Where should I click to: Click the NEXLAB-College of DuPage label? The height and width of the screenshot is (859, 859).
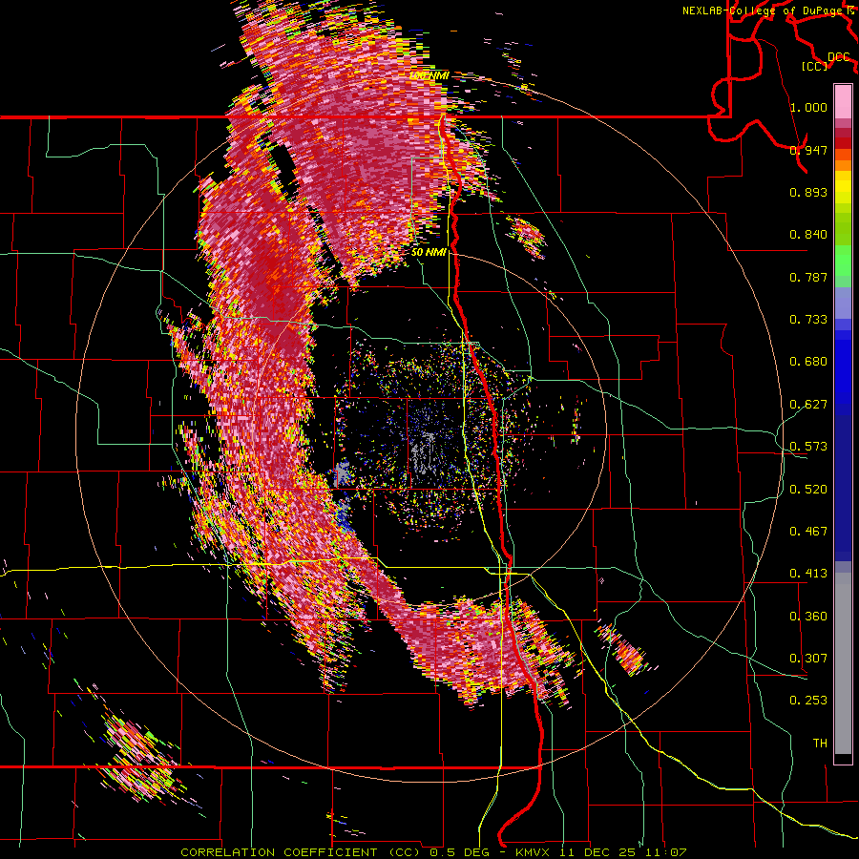click(762, 10)
